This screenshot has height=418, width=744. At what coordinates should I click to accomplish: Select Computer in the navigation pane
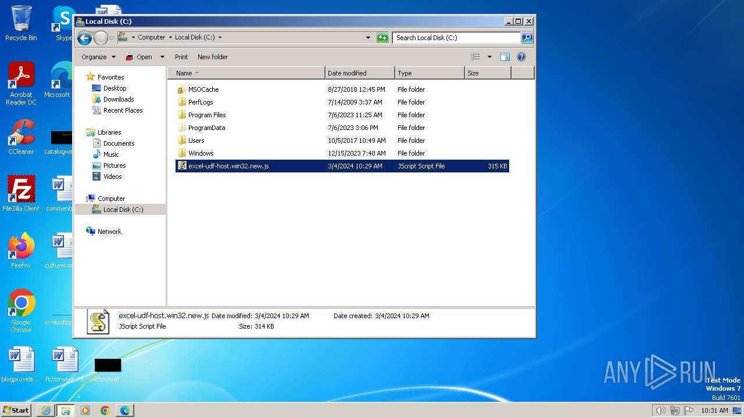(111, 199)
